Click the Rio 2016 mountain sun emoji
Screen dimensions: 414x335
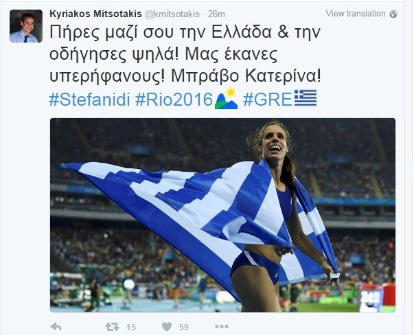tap(226, 98)
